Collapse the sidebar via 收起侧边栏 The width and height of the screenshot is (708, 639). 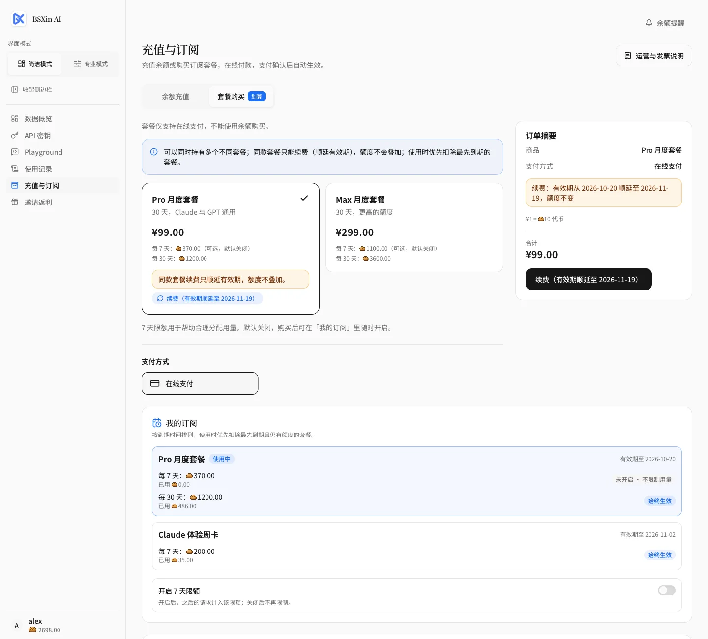(x=32, y=89)
